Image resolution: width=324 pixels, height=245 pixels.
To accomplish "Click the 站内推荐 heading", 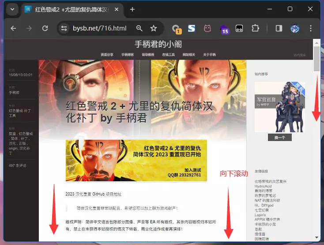I will (x=261, y=74).
